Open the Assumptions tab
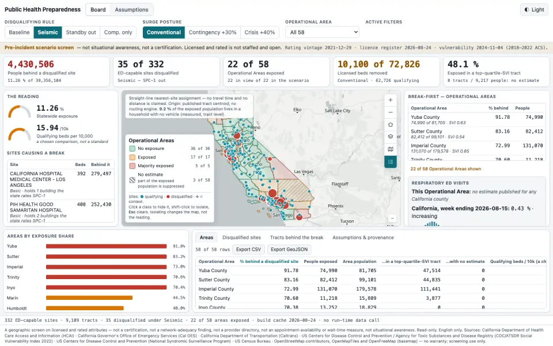553x346 pixels. tap(131, 10)
